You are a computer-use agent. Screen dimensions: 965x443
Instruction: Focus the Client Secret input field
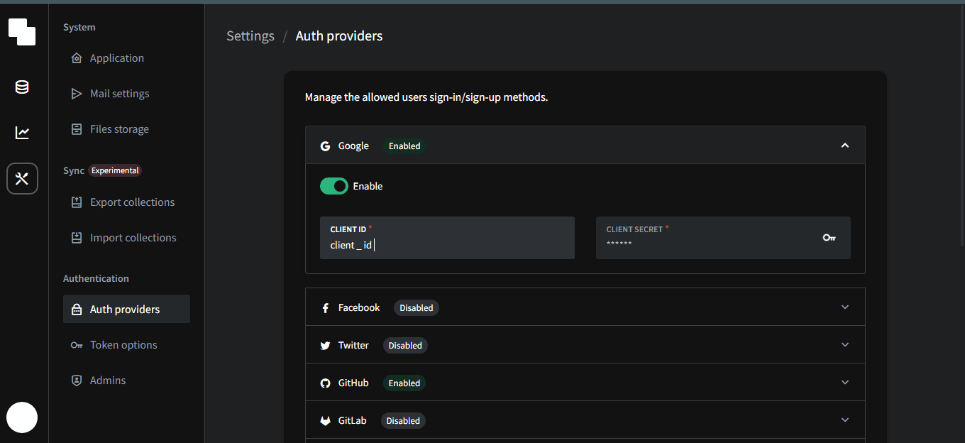pyautogui.click(x=723, y=238)
